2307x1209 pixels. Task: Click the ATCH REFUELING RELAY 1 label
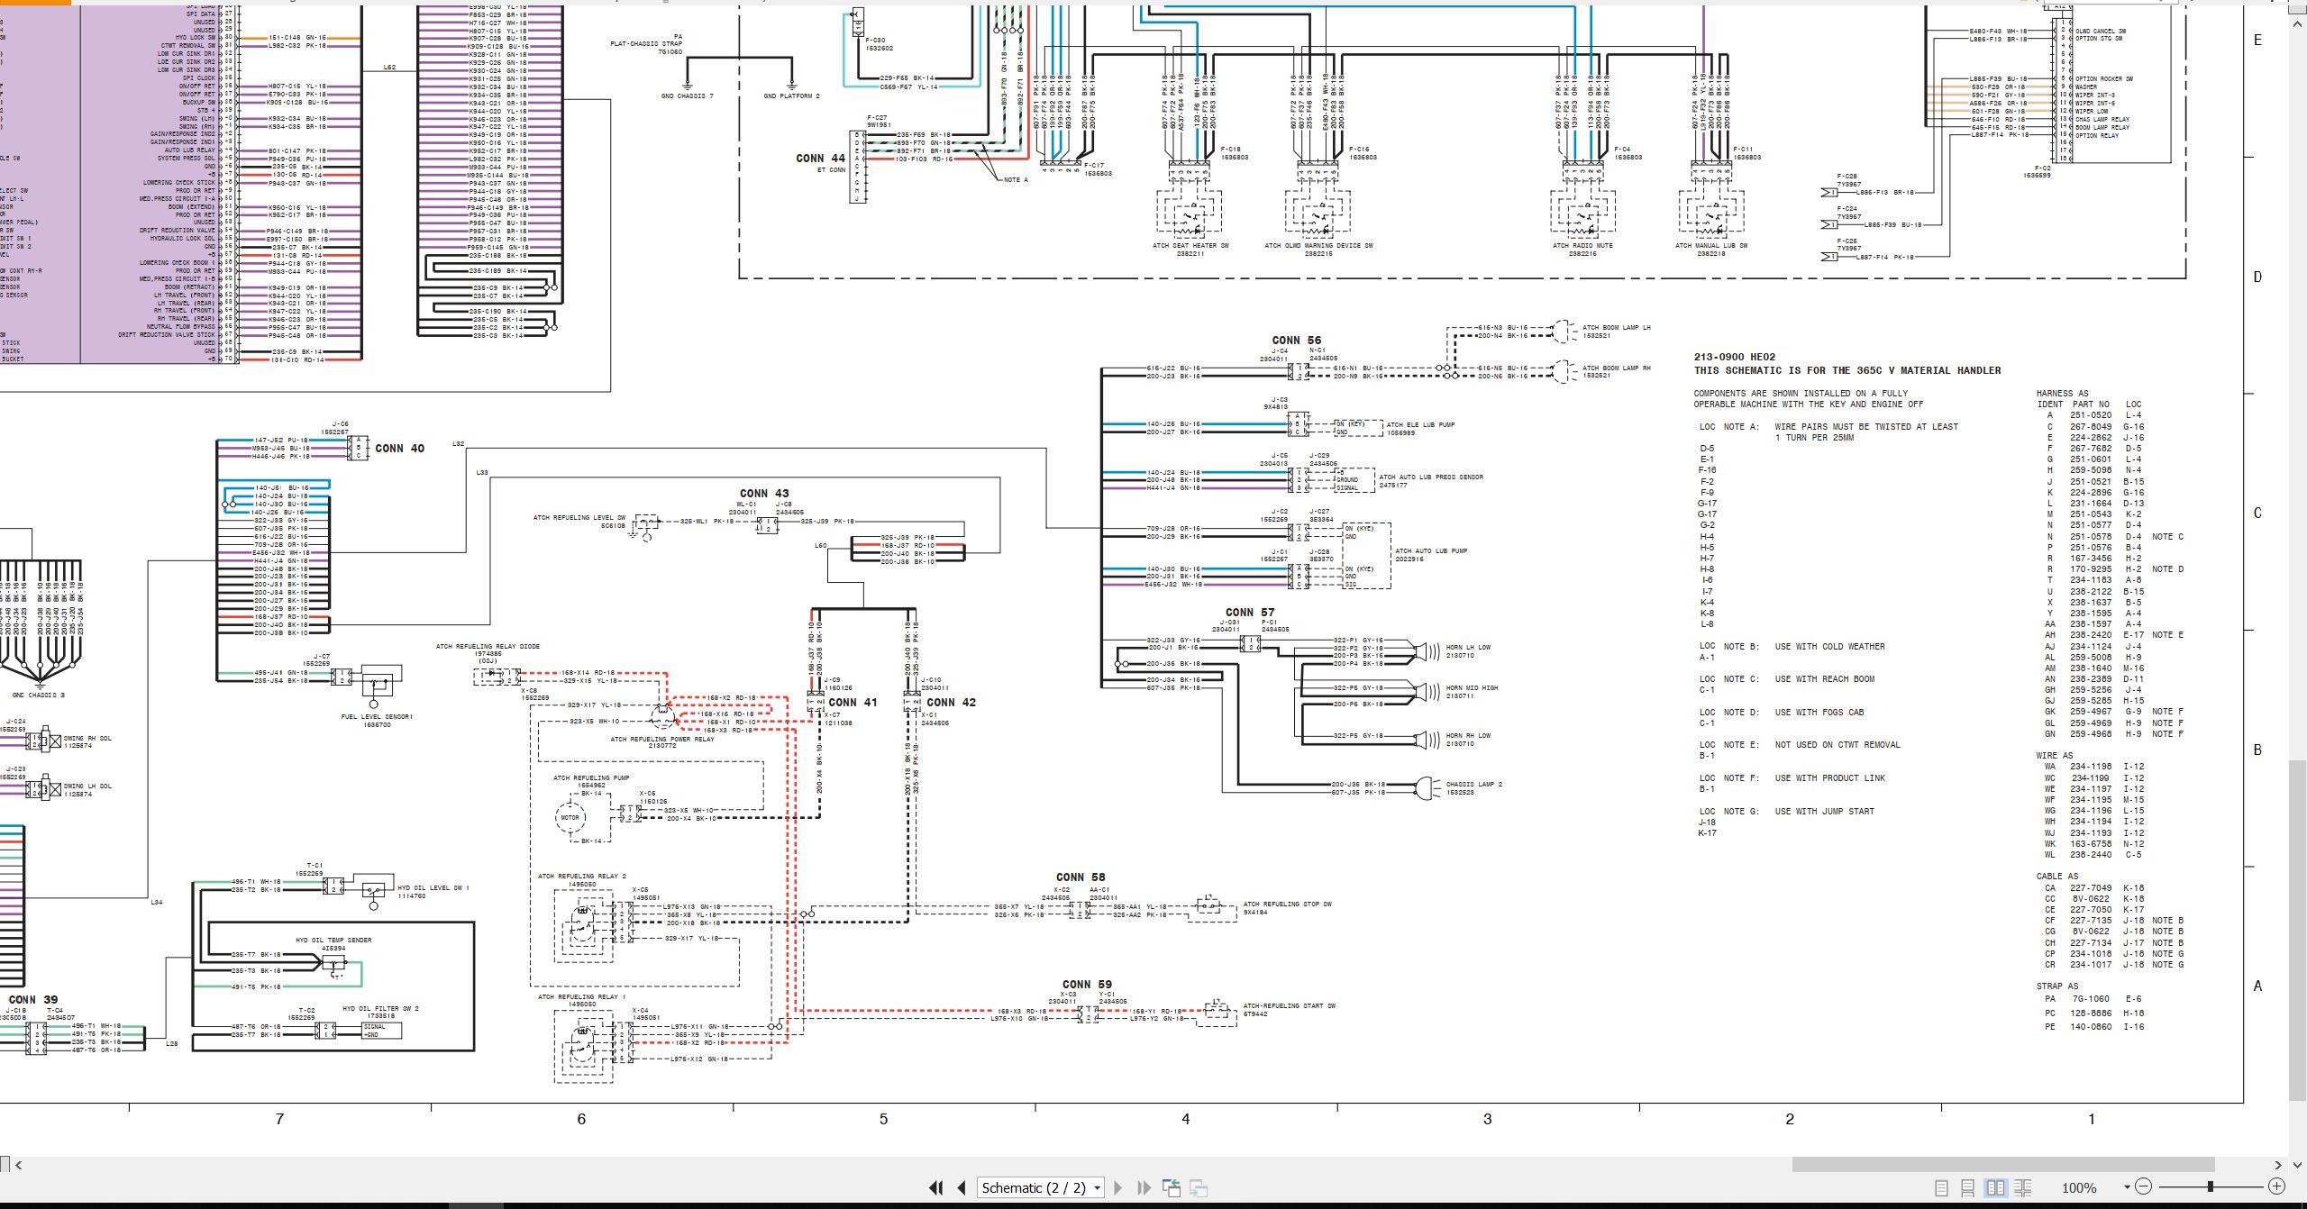(582, 996)
